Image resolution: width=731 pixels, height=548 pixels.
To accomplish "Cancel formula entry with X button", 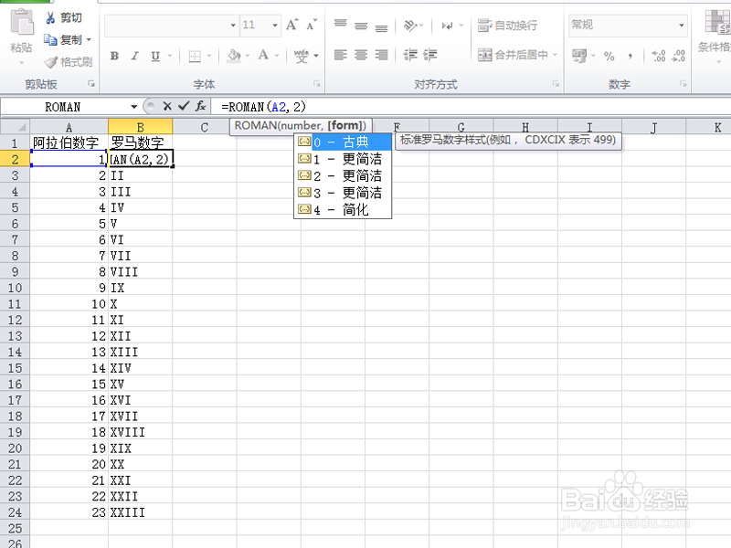I will (x=167, y=106).
